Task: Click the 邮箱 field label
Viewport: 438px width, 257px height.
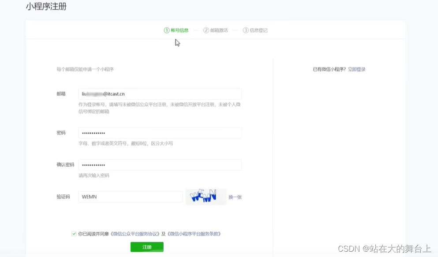Action: pos(61,94)
